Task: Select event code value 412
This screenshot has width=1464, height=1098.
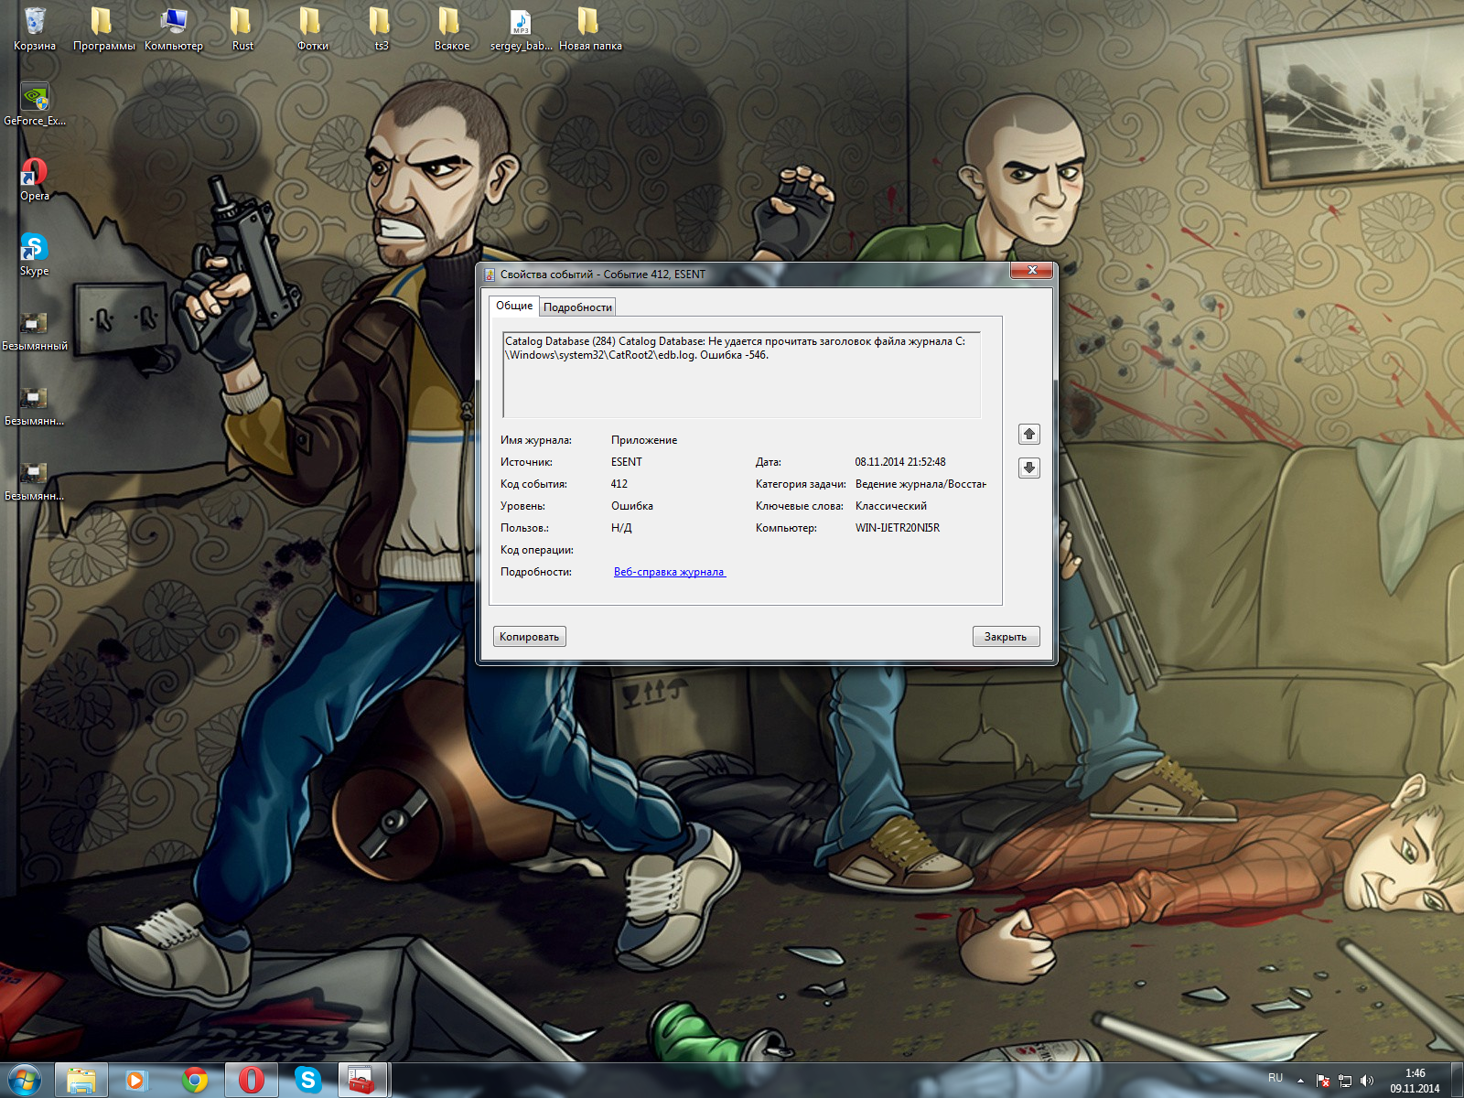Action: pos(619,484)
